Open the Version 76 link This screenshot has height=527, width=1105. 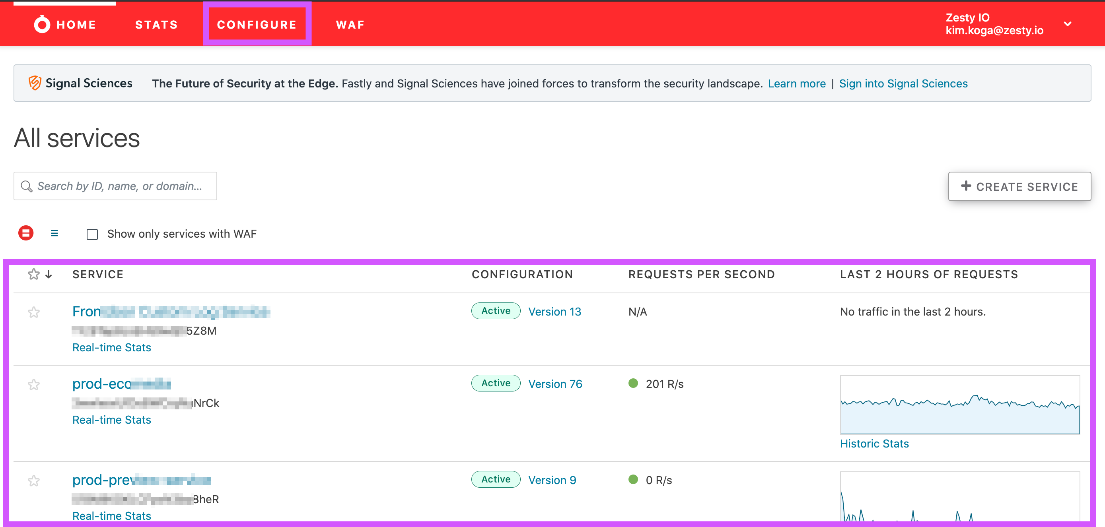click(x=555, y=384)
